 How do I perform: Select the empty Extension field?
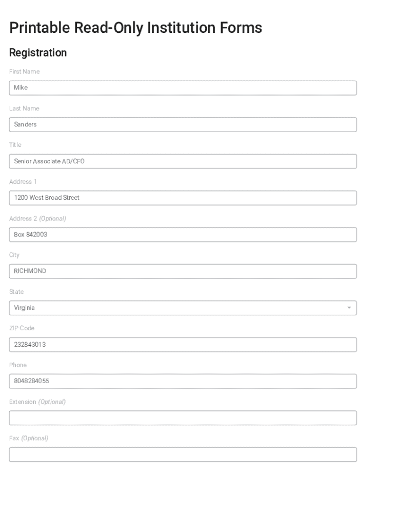(x=183, y=418)
